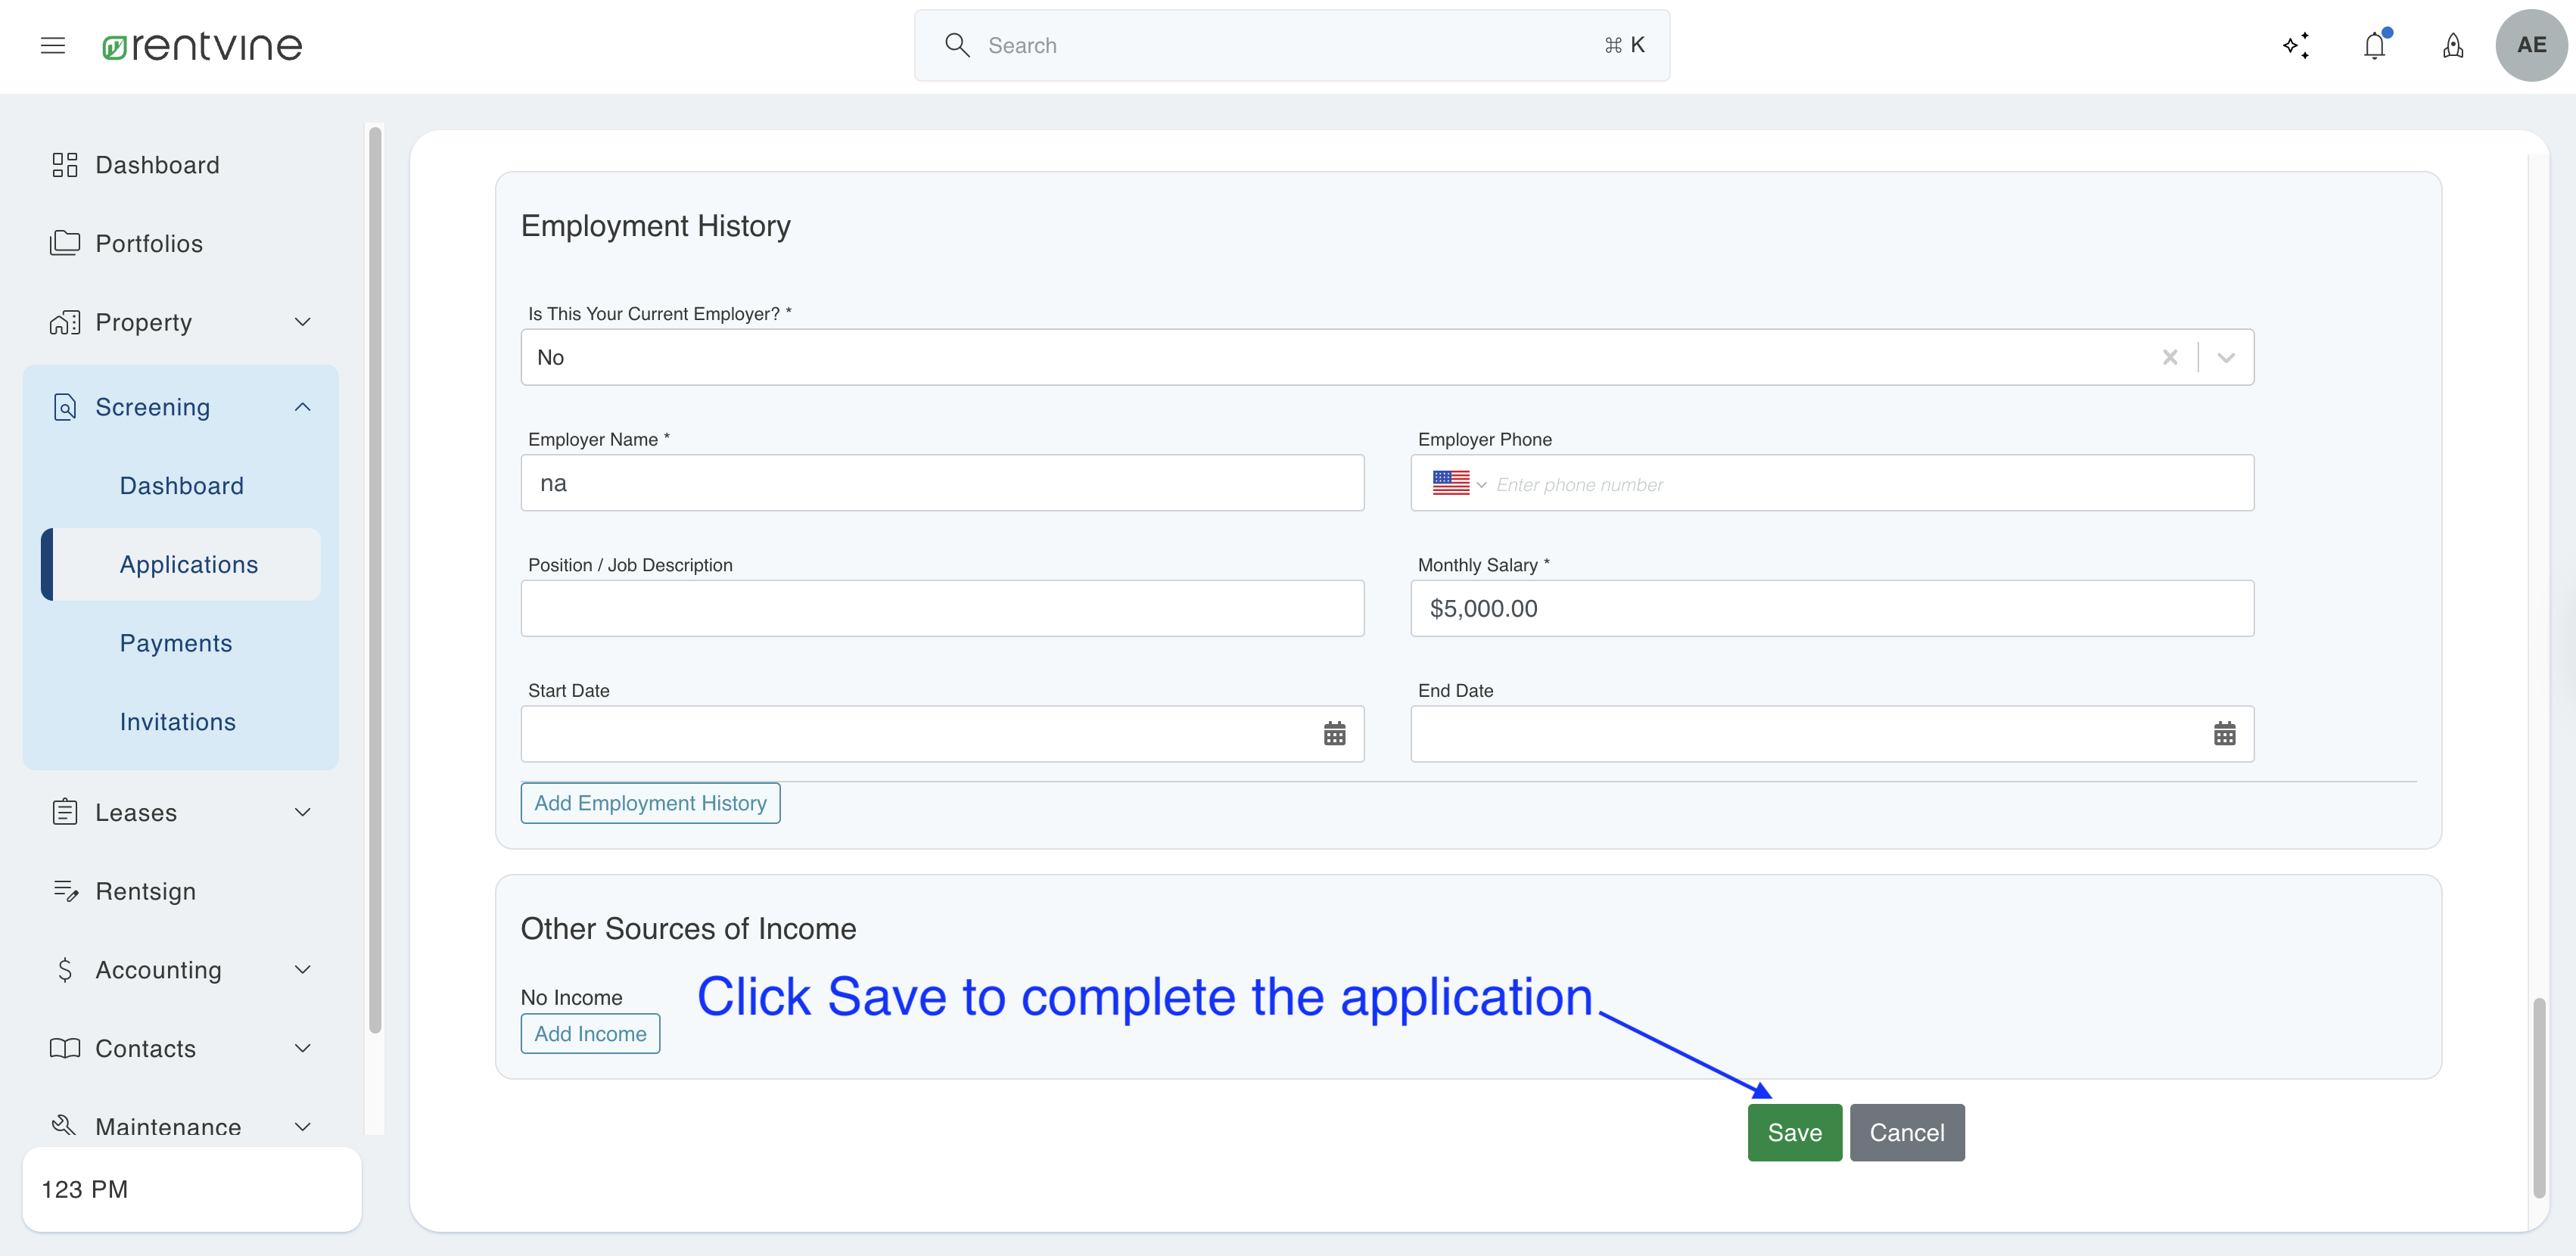Open Portfolios in the sidebar
Screen dimensions: 2576x1256
point(180,243)
